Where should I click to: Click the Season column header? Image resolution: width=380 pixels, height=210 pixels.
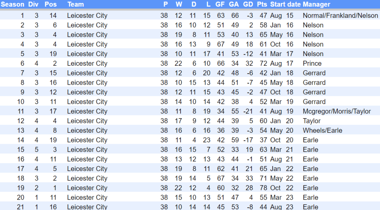(13, 4)
